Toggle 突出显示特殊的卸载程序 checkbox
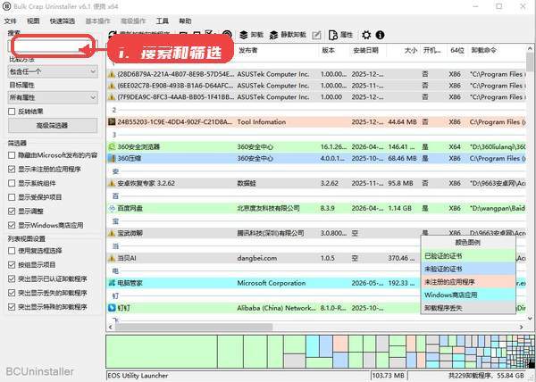The height and width of the screenshot is (382, 536). tap(12, 307)
